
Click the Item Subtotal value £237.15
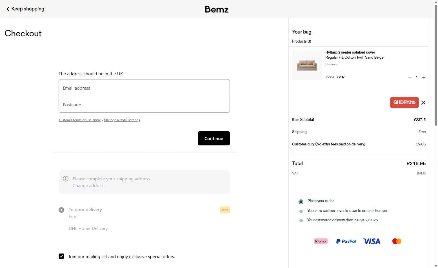pyautogui.click(x=420, y=119)
